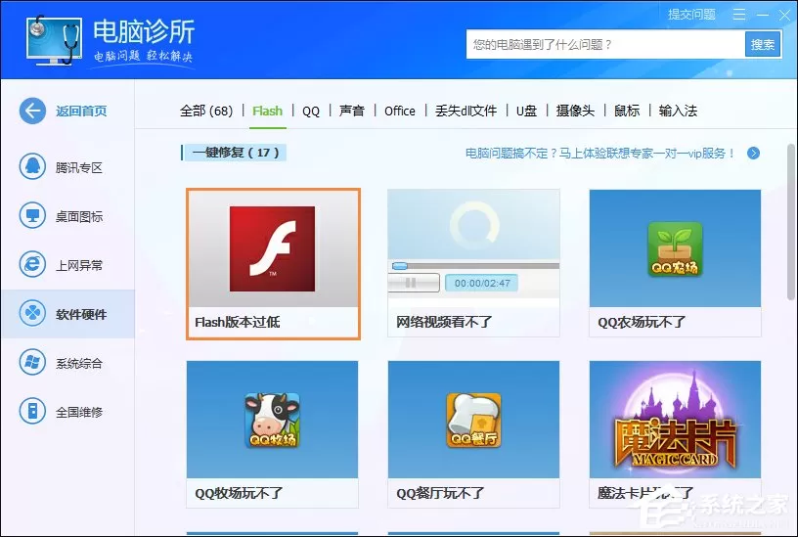Switch to the QQ tab
The width and height of the screenshot is (798, 537).
(x=311, y=111)
